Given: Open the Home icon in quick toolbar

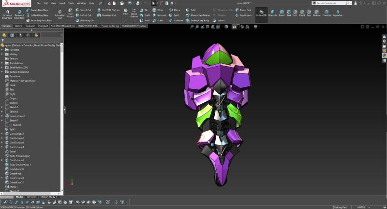Looking at the screenshot, I should tap(109, 3).
